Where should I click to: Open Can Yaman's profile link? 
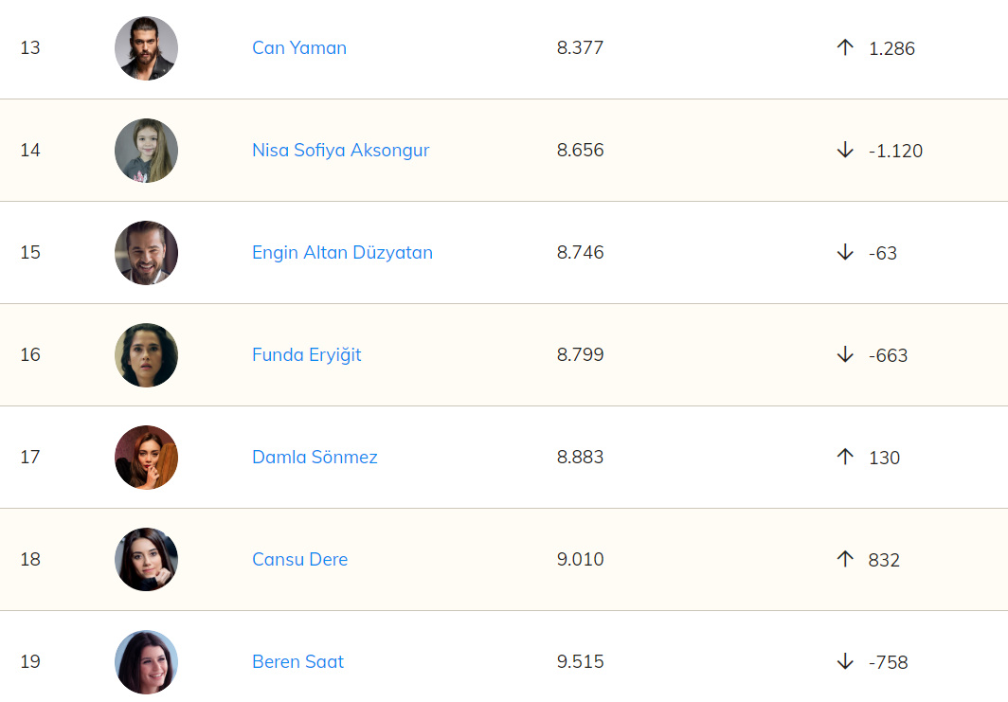[298, 47]
